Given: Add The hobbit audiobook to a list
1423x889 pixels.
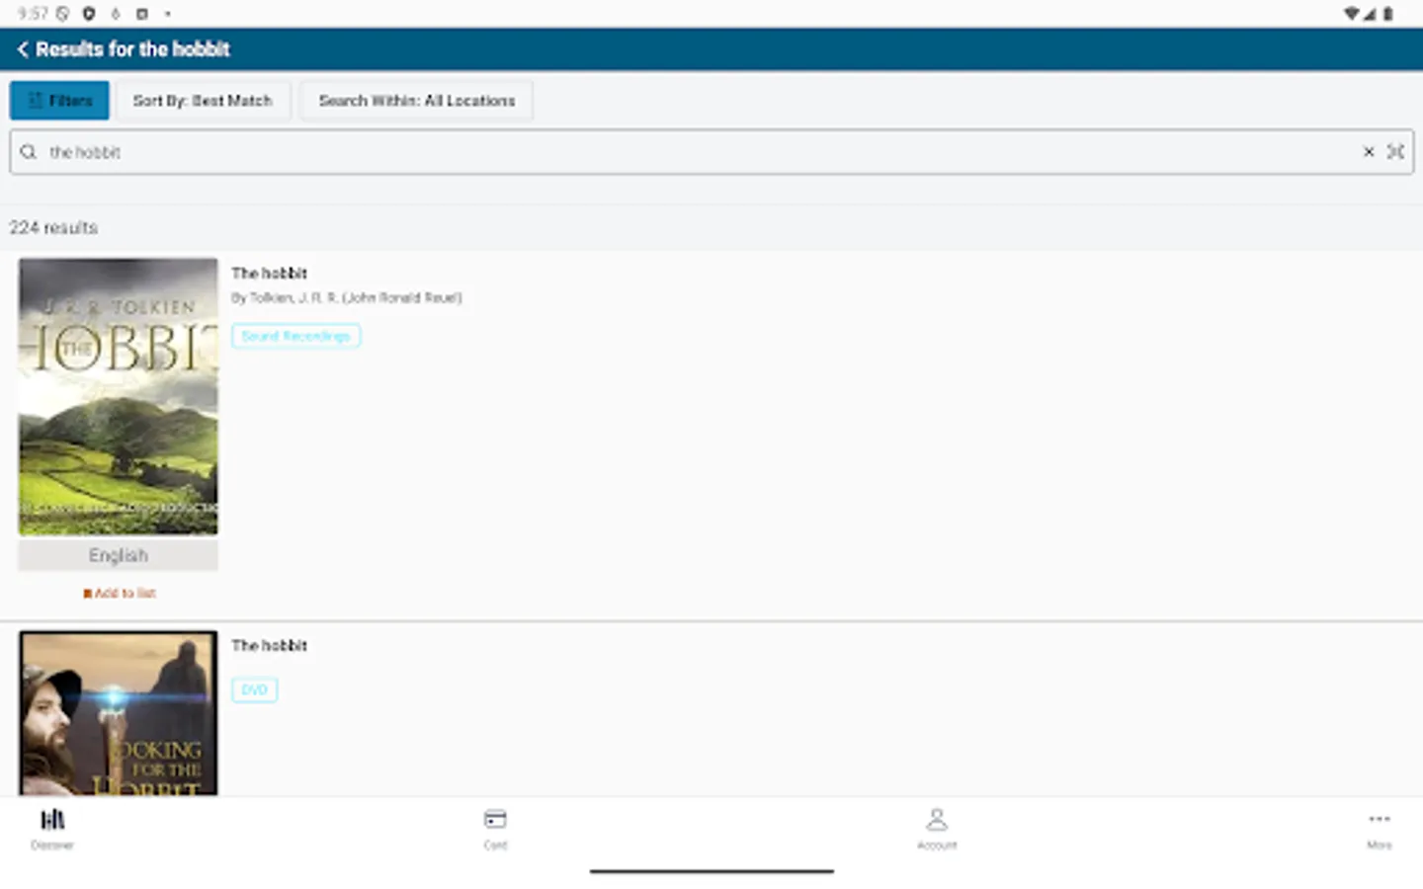Looking at the screenshot, I should (x=119, y=593).
